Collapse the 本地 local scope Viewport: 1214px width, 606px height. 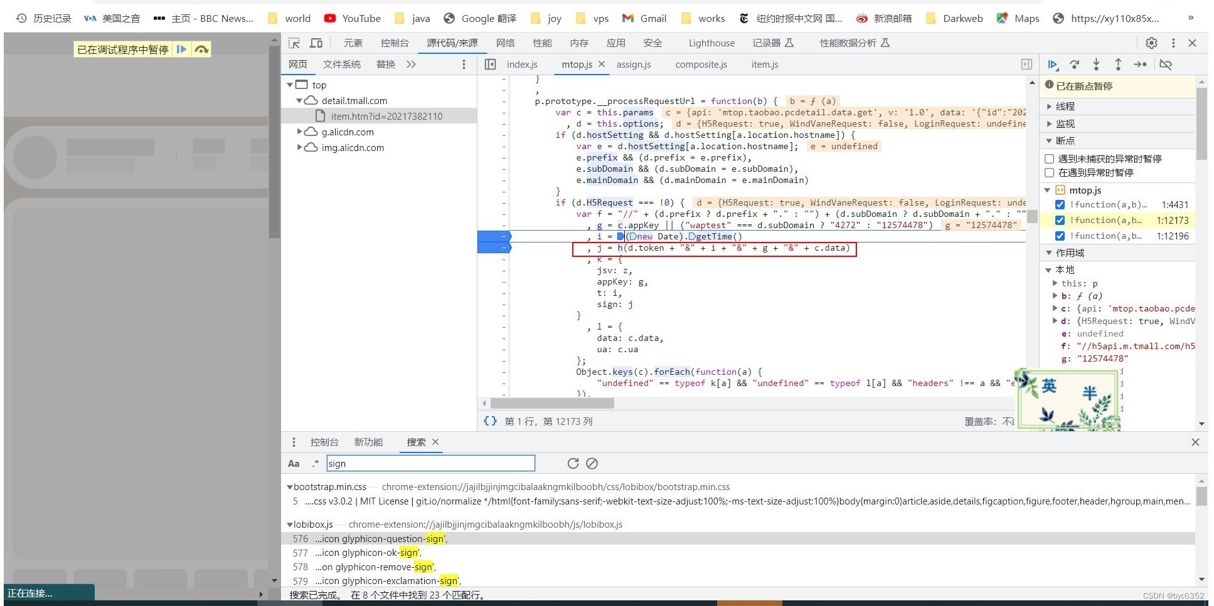(x=1048, y=269)
